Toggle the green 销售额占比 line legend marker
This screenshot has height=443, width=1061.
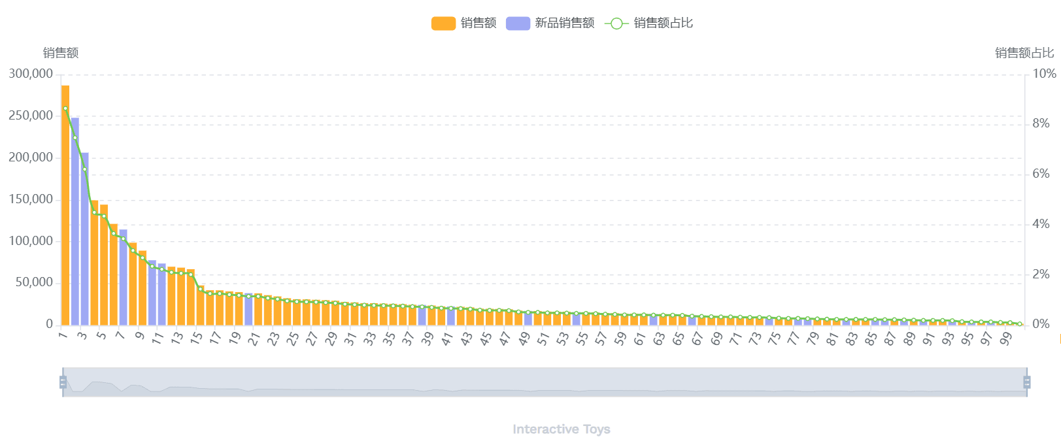click(616, 24)
